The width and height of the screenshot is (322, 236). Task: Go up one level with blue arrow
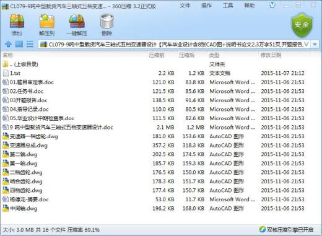(x=9, y=44)
